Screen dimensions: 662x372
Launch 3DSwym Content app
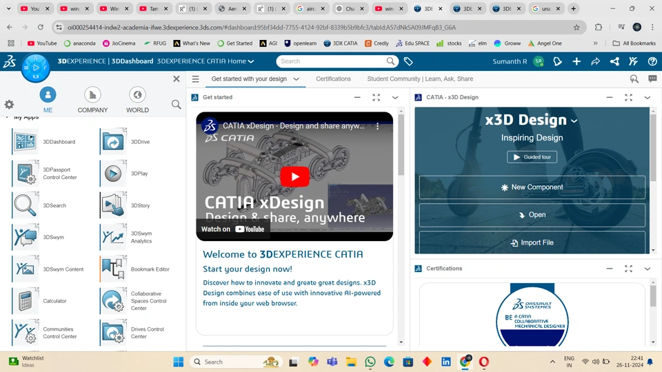pyautogui.click(x=26, y=269)
